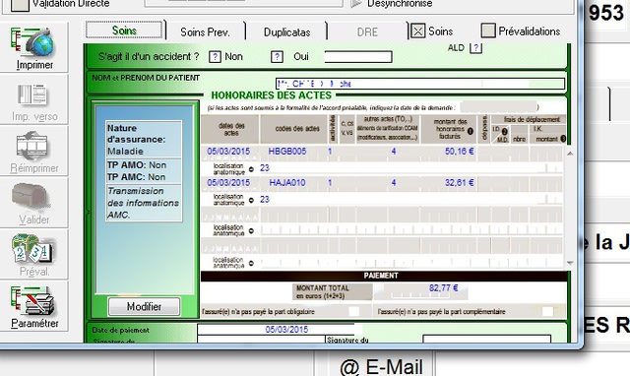Click the Modifier button
Viewport: 630px width, 376px height.
[144, 306]
